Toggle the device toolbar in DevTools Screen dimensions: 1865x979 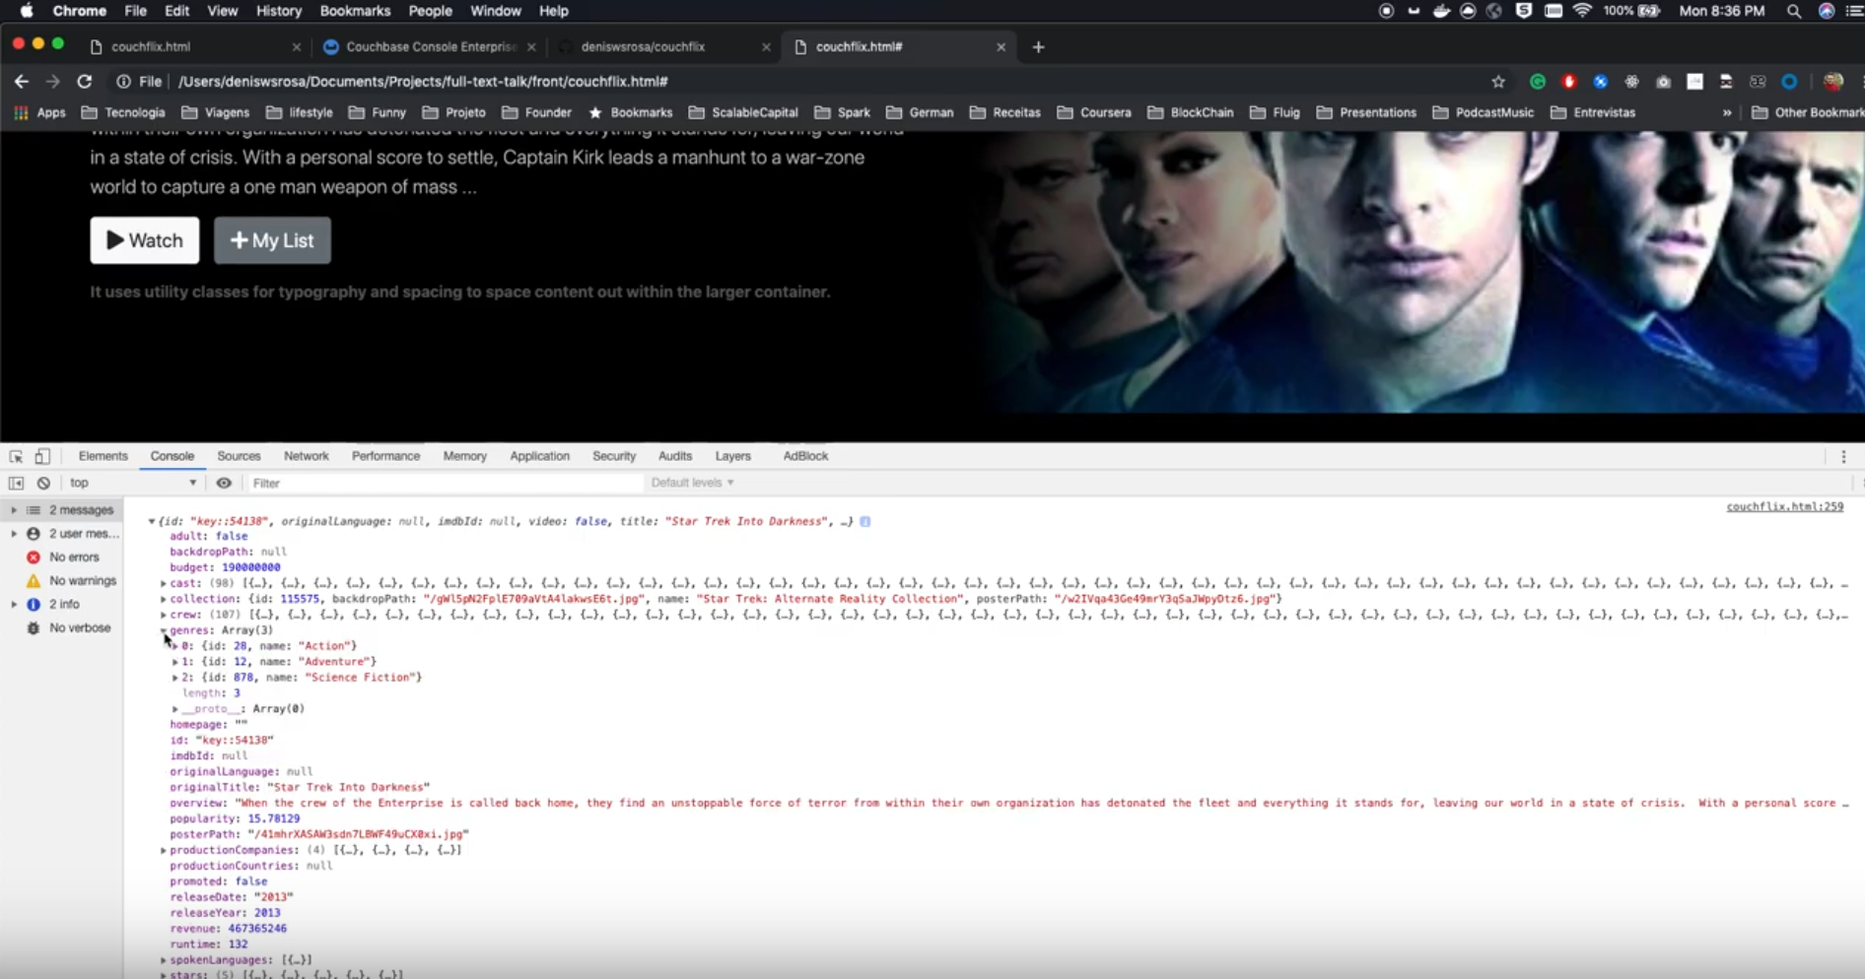click(41, 456)
